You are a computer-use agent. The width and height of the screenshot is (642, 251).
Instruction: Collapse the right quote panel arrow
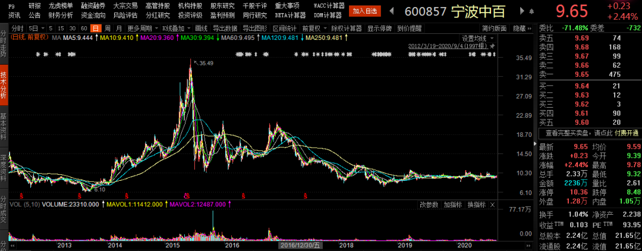coord(536,144)
